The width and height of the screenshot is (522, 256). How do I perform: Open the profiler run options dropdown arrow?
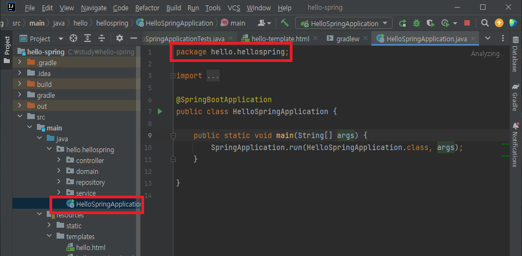coord(455,23)
